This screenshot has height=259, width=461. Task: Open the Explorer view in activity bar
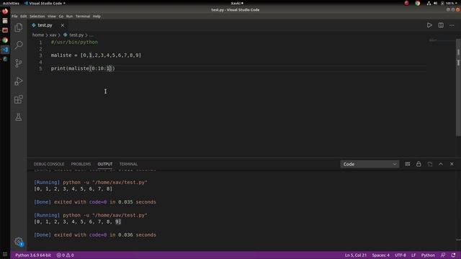tap(19, 27)
